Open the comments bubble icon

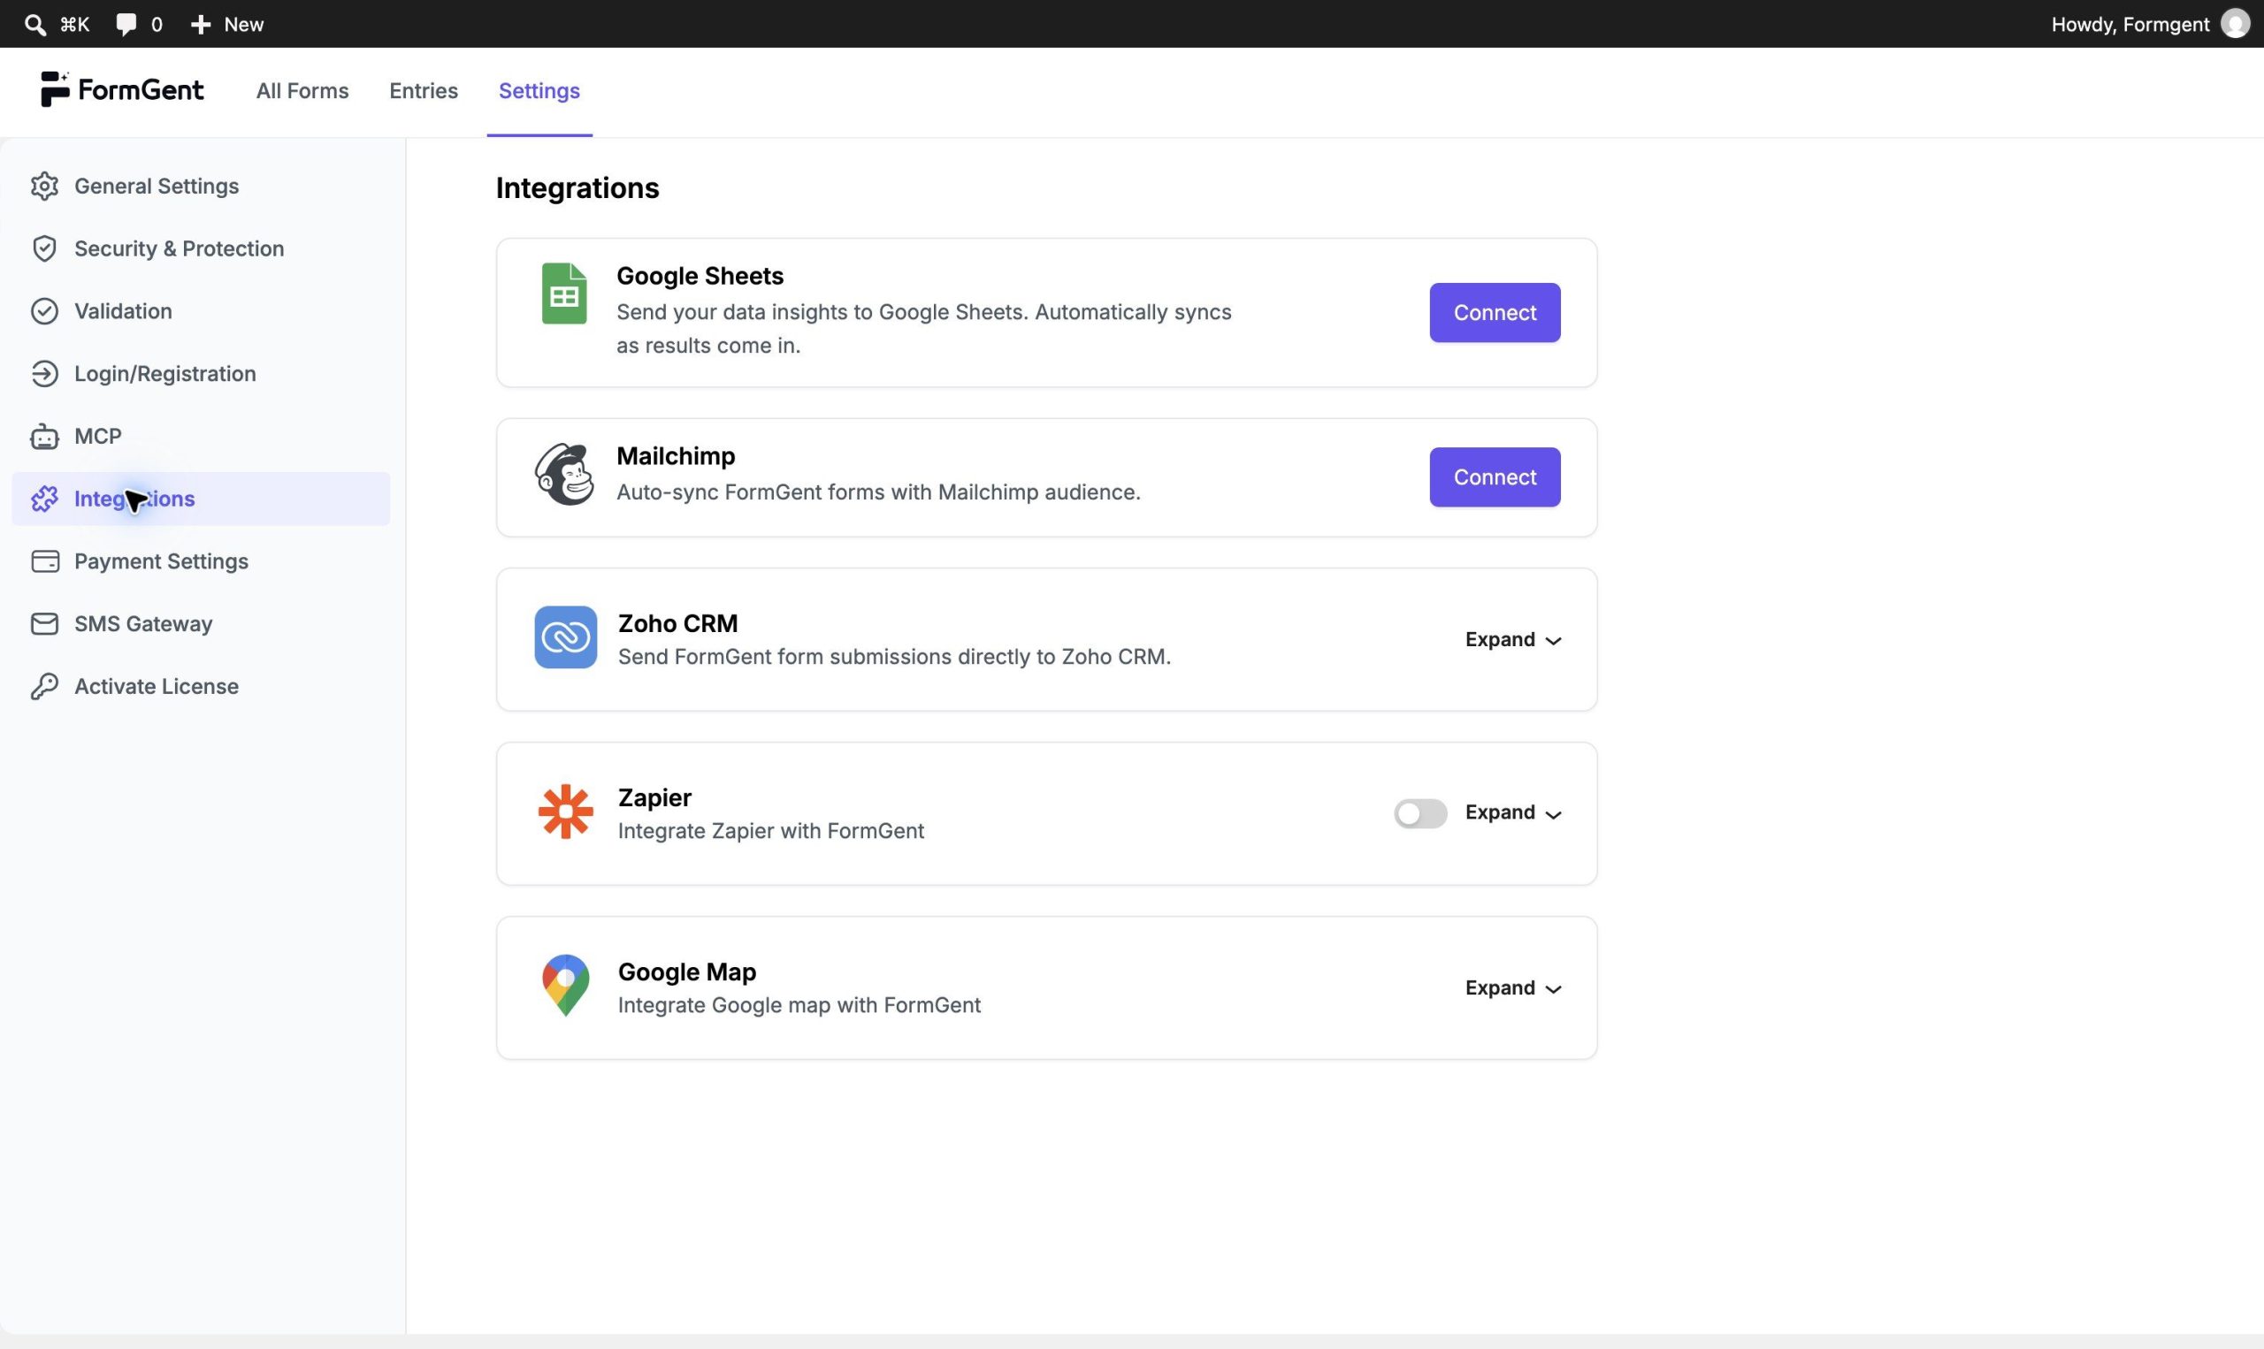click(x=126, y=25)
